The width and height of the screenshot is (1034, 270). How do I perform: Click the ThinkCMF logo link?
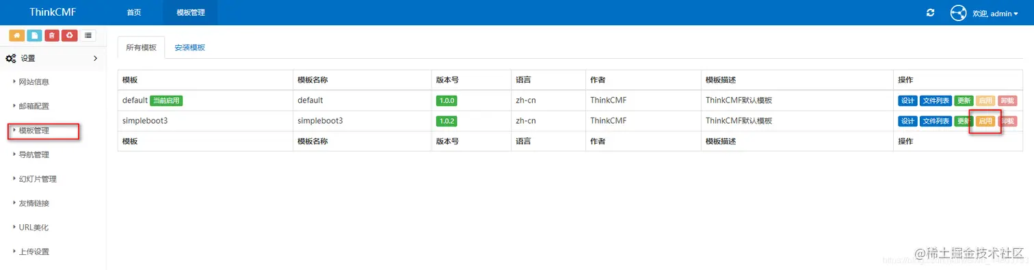pos(53,12)
